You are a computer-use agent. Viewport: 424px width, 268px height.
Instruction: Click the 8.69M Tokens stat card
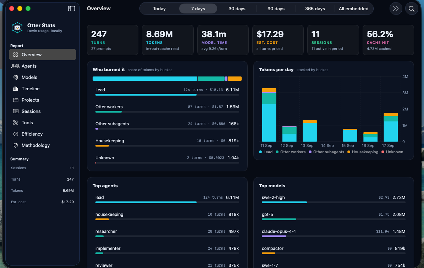[168, 40]
